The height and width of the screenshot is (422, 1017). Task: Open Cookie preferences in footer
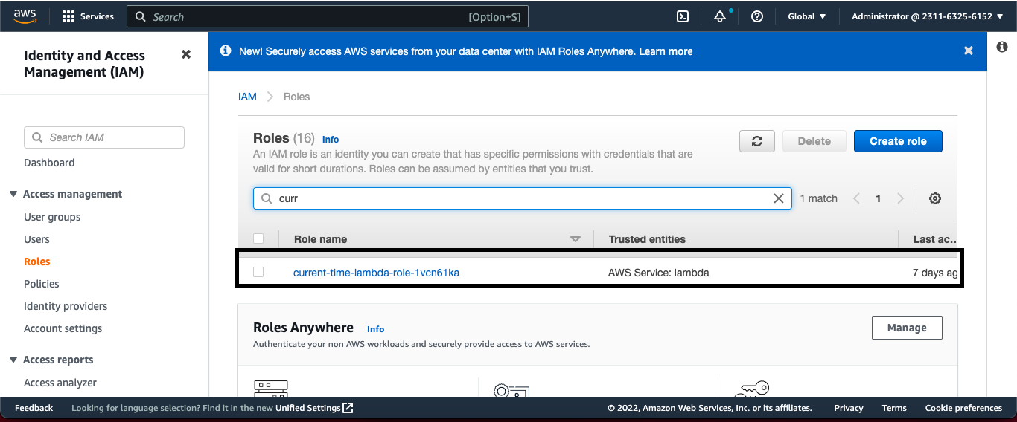[x=963, y=408]
